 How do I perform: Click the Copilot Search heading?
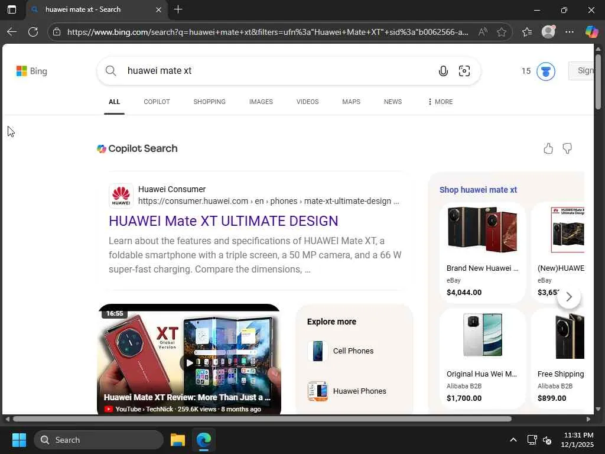tap(143, 148)
